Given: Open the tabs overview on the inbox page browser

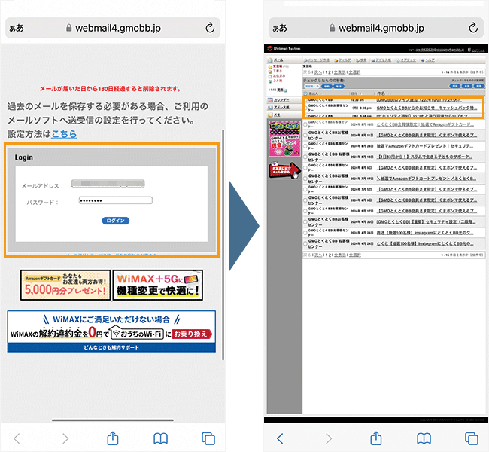Looking at the screenshot, I should 471,438.
